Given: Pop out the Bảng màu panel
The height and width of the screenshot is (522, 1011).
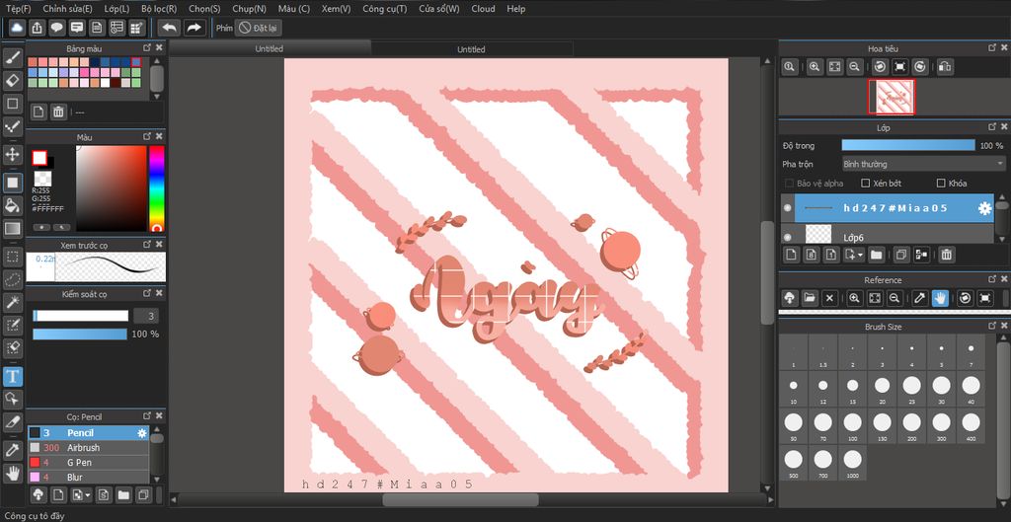Looking at the screenshot, I should point(147,48).
